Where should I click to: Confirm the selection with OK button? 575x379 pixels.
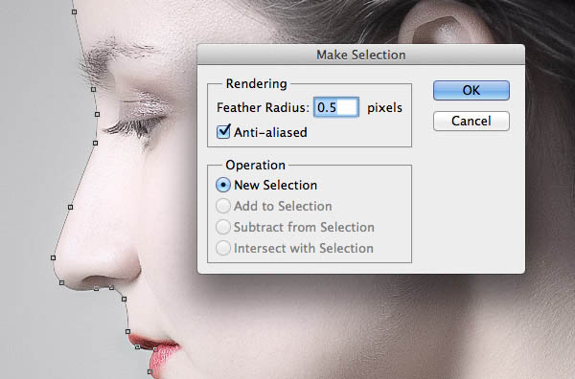point(471,91)
